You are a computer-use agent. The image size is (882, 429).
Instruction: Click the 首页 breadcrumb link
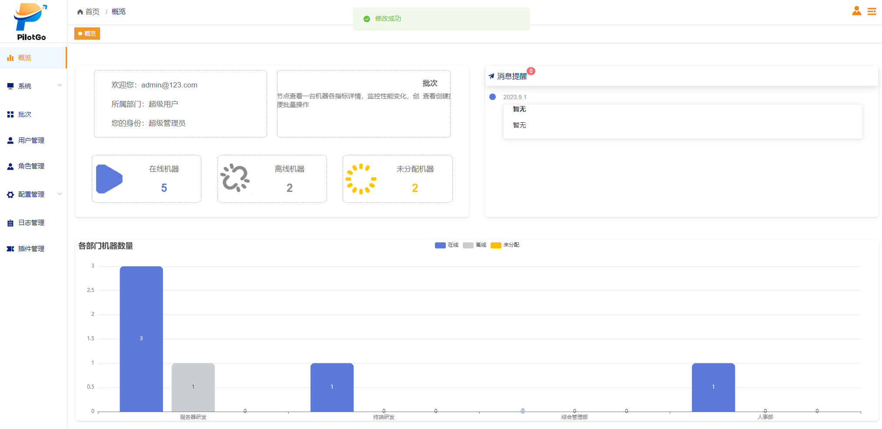[x=92, y=12]
